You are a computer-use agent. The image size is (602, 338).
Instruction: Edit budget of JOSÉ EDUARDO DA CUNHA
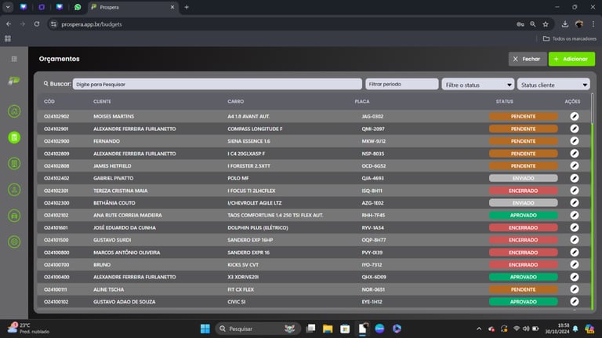pyautogui.click(x=575, y=227)
